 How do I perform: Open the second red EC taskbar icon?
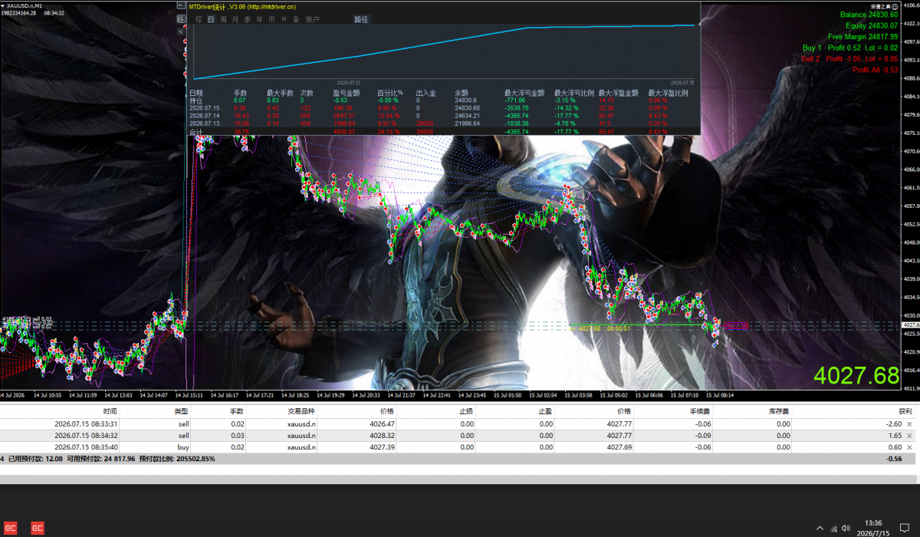pyautogui.click(x=38, y=528)
